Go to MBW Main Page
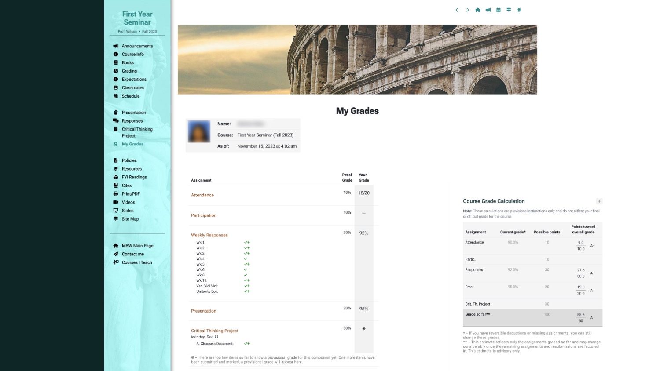Viewport: 660px width, 371px height. click(137, 246)
